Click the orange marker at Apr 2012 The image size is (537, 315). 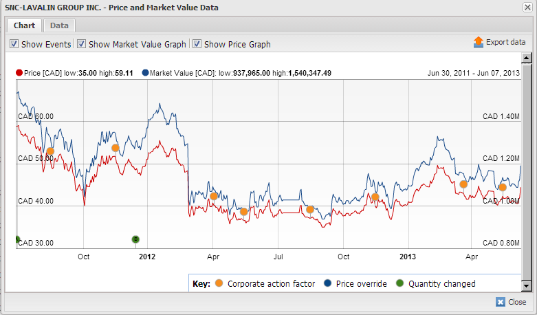pos(214,196)
